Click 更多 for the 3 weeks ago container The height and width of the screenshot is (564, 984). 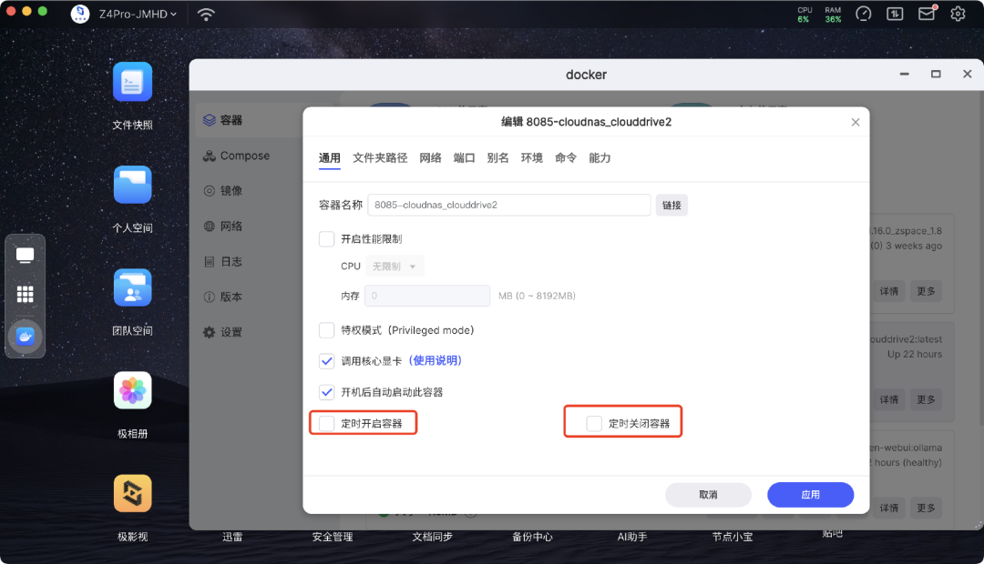[926, 291]
